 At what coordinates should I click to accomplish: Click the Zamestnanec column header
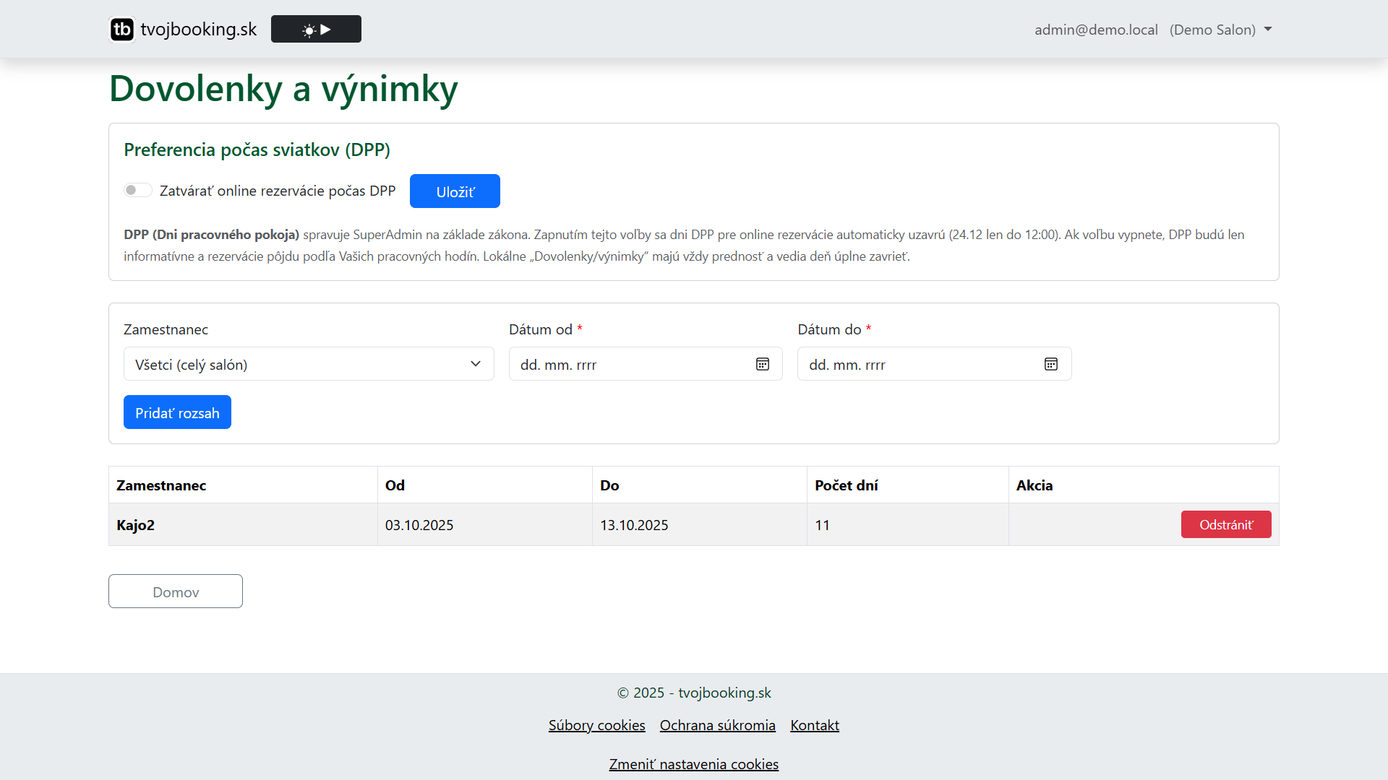click(161, 485)
